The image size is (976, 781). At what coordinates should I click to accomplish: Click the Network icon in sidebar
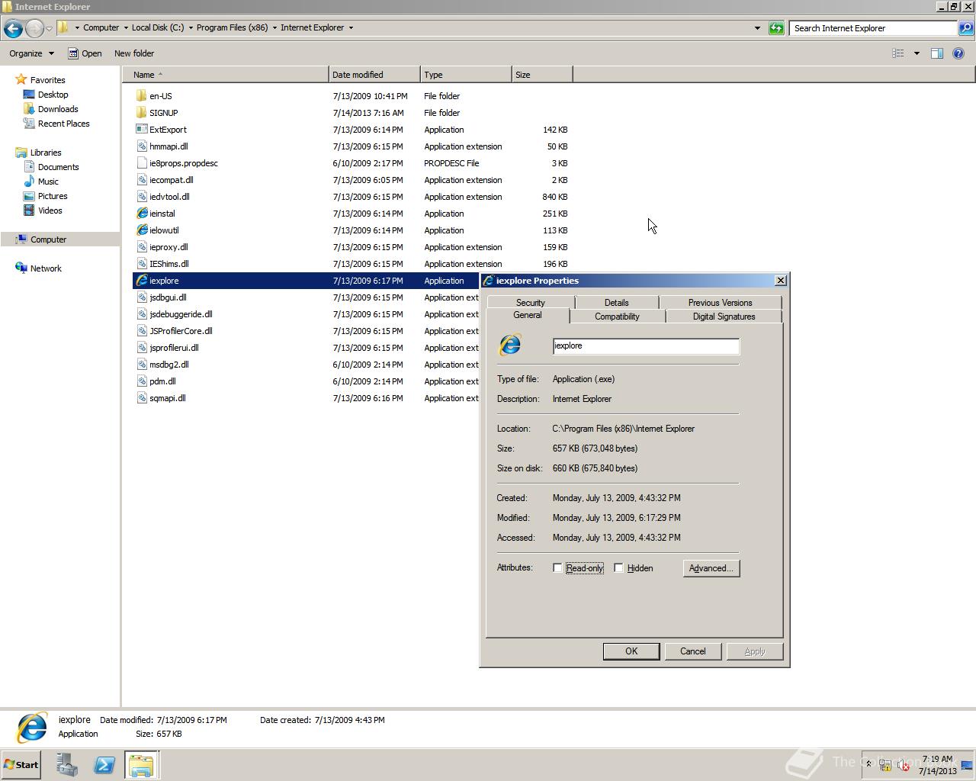coord(21,268)
